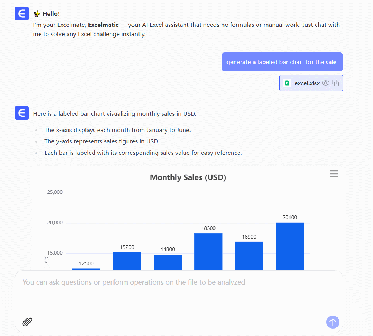
Task: Click the Monthly Sales (USD) chart title
Action: point(188,177)
